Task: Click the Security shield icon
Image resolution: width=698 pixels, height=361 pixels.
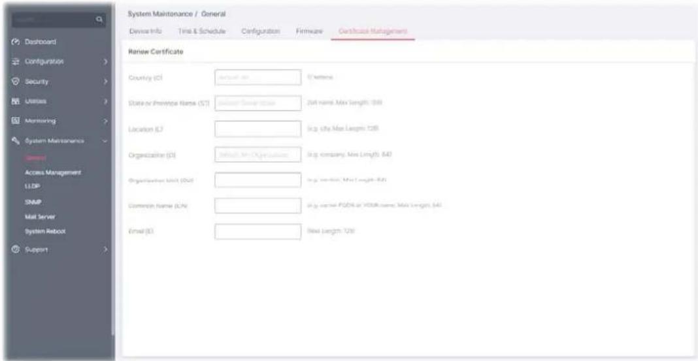Action: [14, 82]
